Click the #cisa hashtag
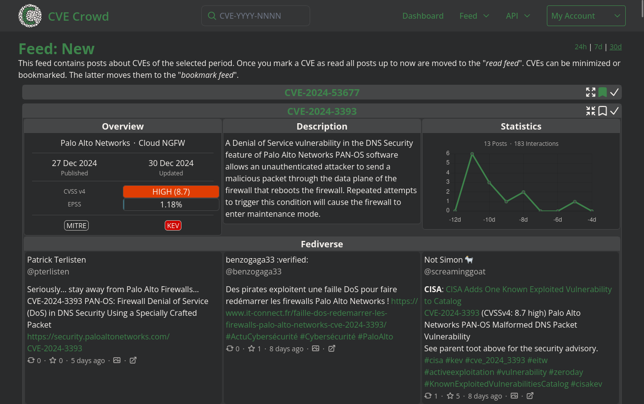The width and height of the screenshot is (644, 404). (433, 360)
